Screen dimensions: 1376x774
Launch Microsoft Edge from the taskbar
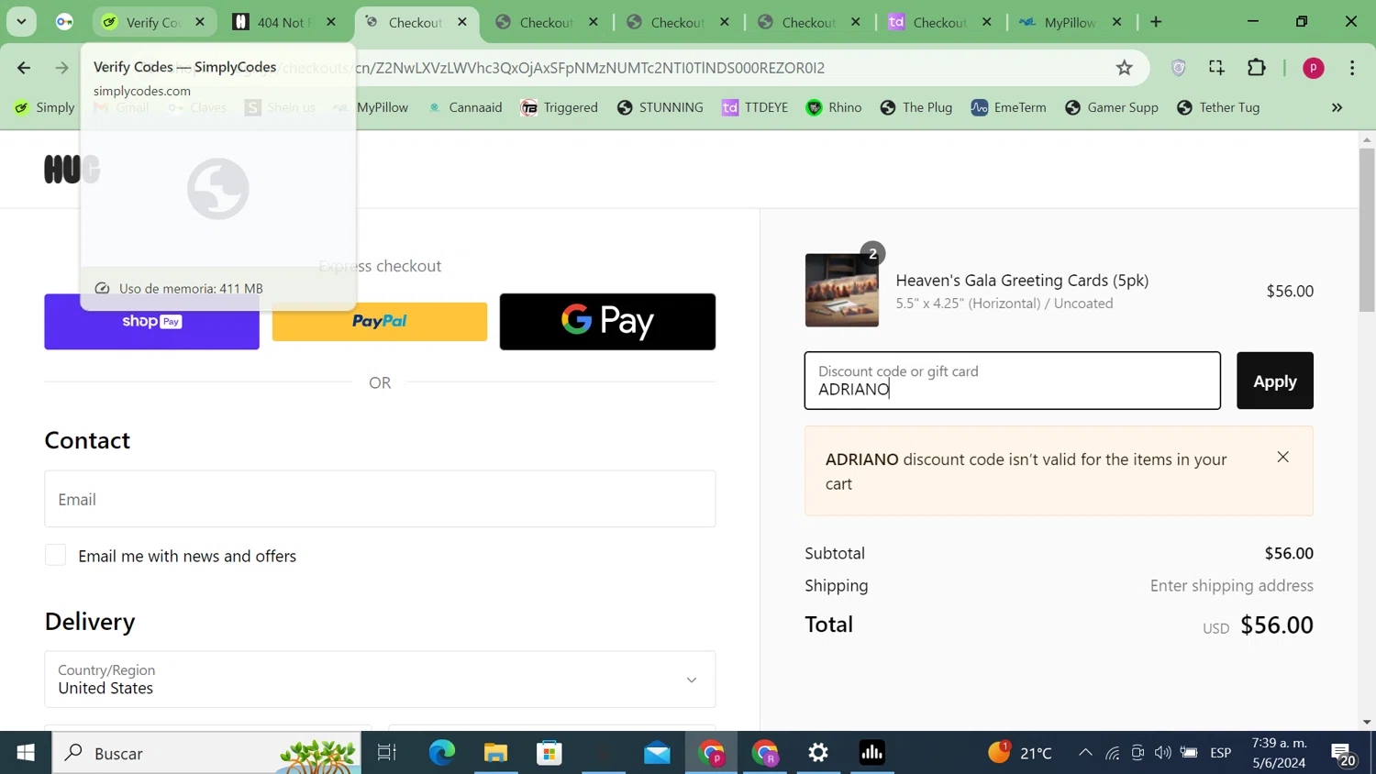[x=441, y=753]
